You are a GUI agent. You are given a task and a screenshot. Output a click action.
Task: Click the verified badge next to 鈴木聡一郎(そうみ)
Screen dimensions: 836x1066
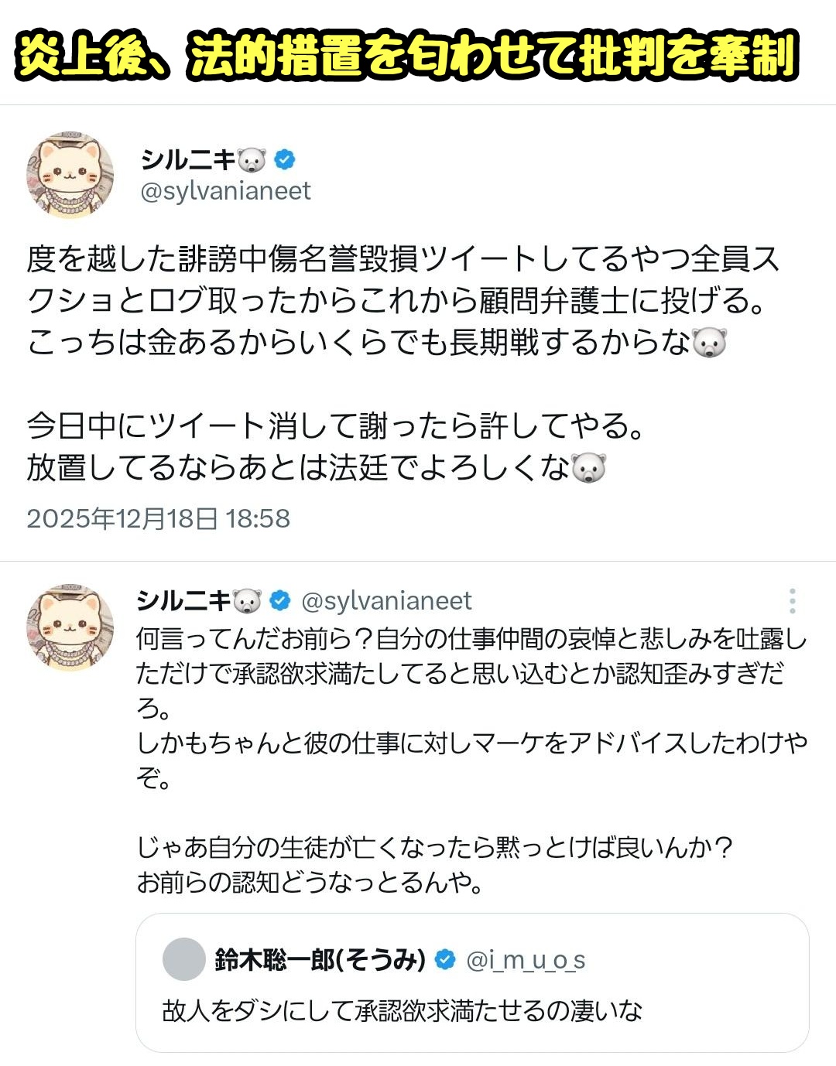click(445, 960)
